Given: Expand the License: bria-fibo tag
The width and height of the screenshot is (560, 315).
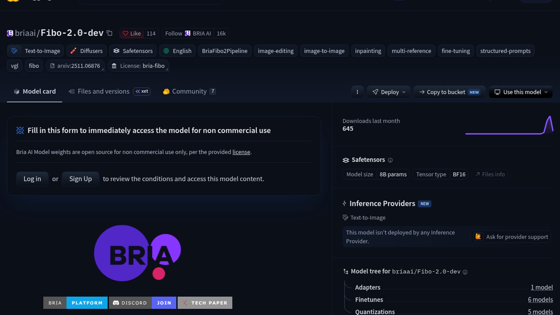Looking at the screenshot, I should 138,66.
